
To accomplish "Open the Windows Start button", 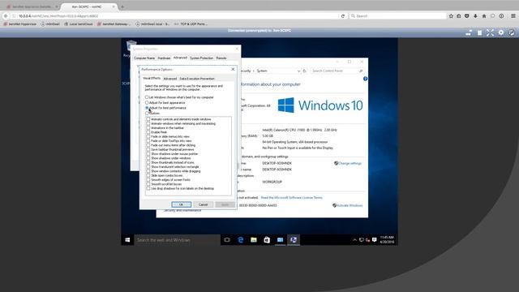I will [127, 240].
